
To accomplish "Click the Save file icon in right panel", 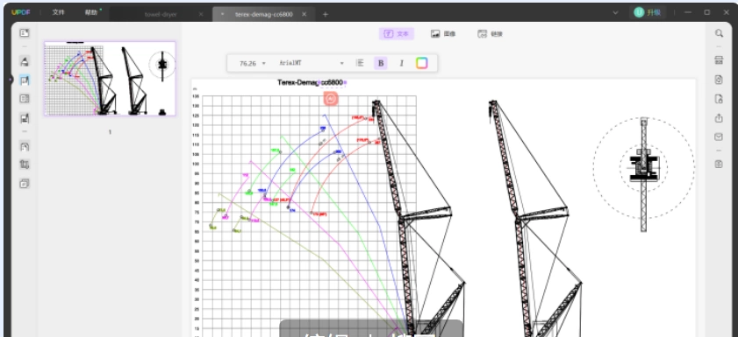I will [x=719, y=164].
